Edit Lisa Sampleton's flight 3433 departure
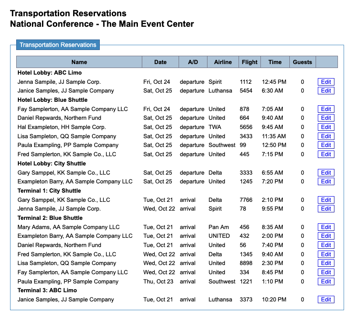This screenshot has width=355, height=319. (x=326, y=136)
